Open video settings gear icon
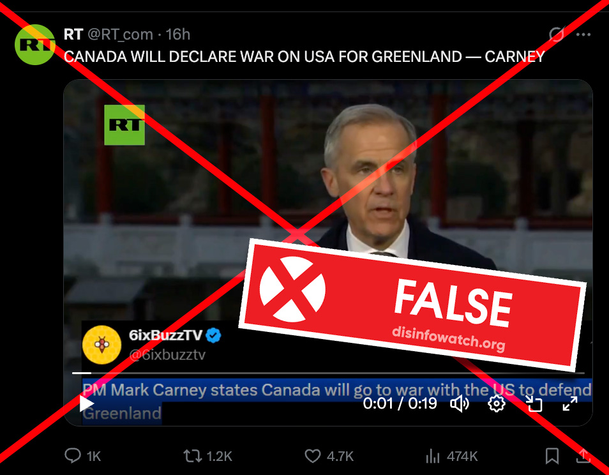The height and width of the screenshot is (475, 609). [x=497, y=404]
